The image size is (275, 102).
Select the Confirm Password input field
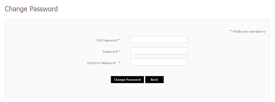159,62
